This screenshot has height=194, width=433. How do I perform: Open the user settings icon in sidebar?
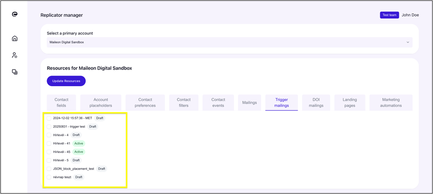[x=15, y=55]
